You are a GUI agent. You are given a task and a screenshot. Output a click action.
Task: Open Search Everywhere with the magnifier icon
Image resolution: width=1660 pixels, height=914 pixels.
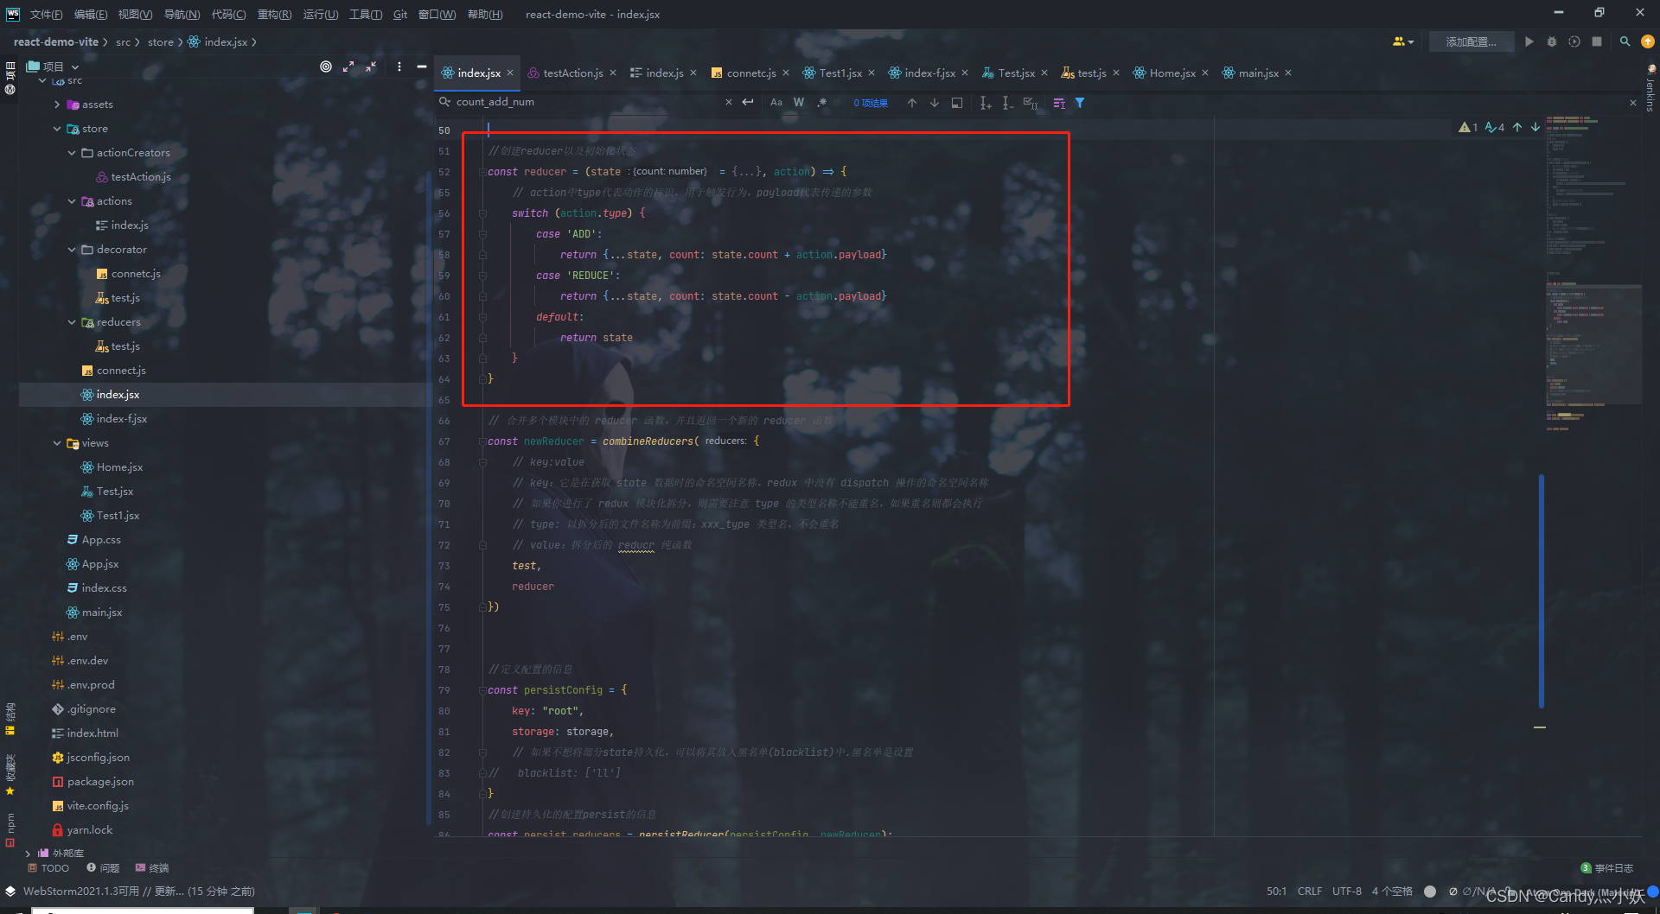pyautogui.click(x=1625, y=41)
